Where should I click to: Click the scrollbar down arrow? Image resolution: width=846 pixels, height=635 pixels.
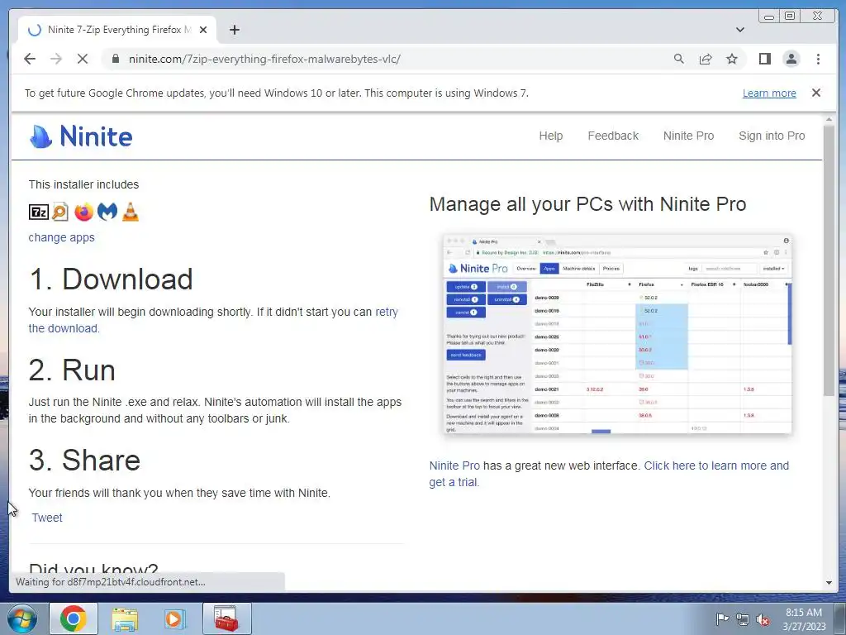[x=829, y=583]
